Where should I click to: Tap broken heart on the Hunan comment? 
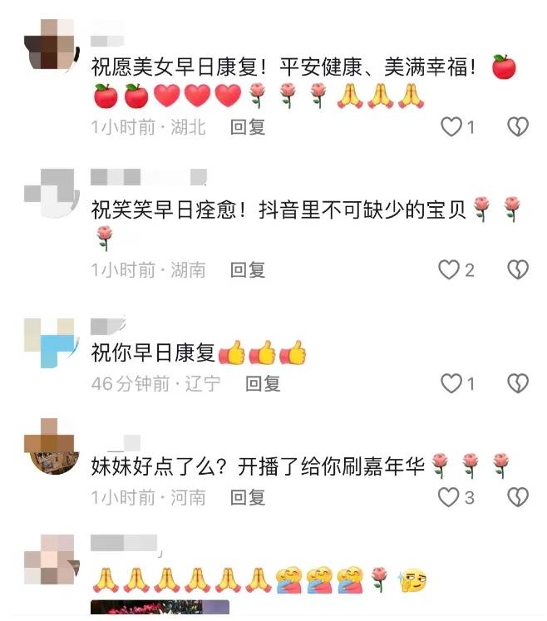518,270
